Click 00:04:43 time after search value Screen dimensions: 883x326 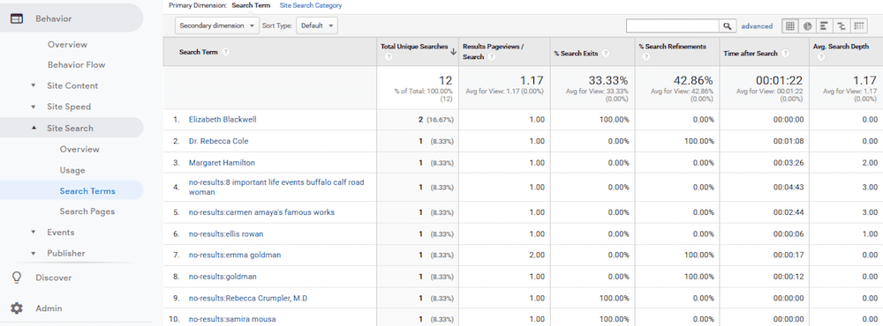point(789,187)
